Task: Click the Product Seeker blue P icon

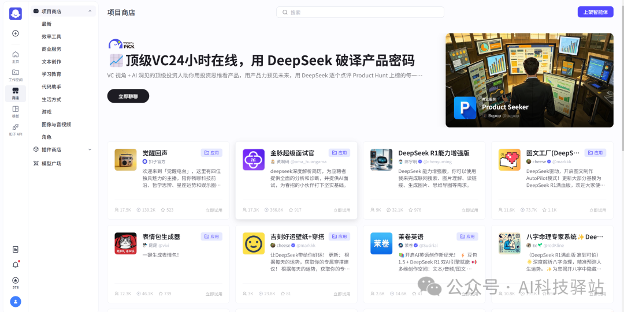Action: 465,108
